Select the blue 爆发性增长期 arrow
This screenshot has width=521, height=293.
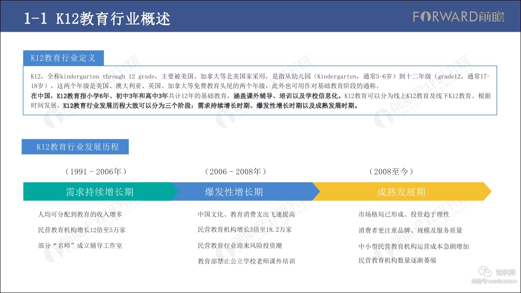pyautogui.click(x=234, y=192)
